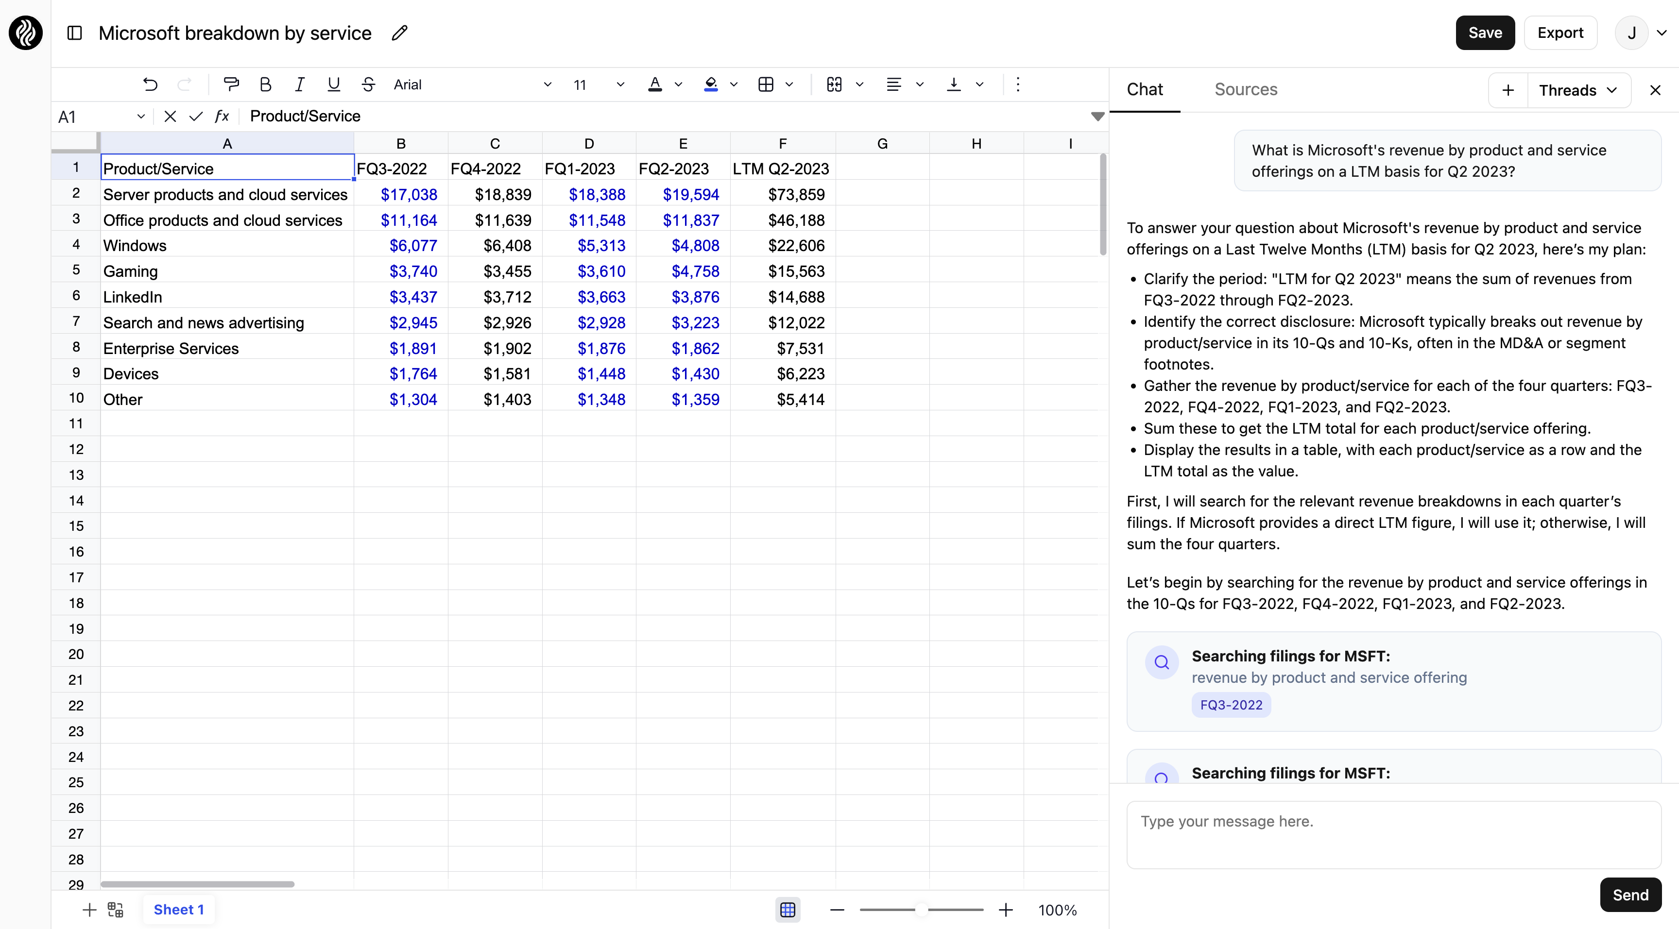Viewport: 1679px width, 929px height.
Task: Select row 5 header
Action: (x=76, y=270)
